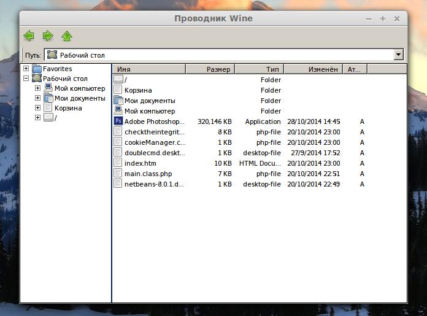Expand the Favorites tree node
This screenshot has height=316, width=427.
point(26,69)
